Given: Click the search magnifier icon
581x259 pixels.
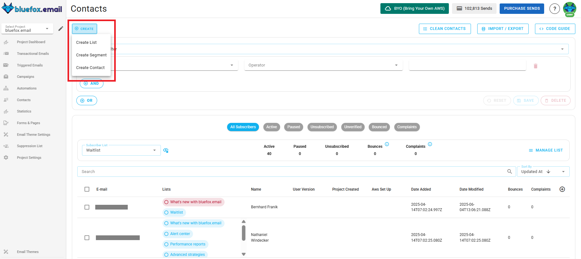Looking at the screenshot, I should [x=509, y=171].
